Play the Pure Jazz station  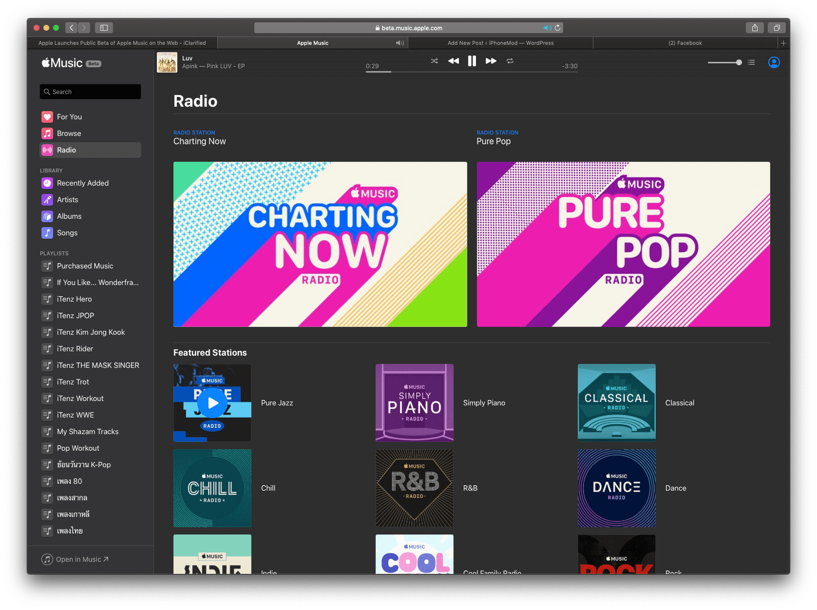[212, 403]
